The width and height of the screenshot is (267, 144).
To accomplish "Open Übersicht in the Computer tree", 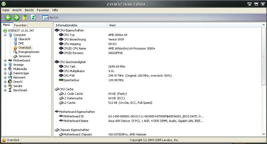I will pos(24,39).
